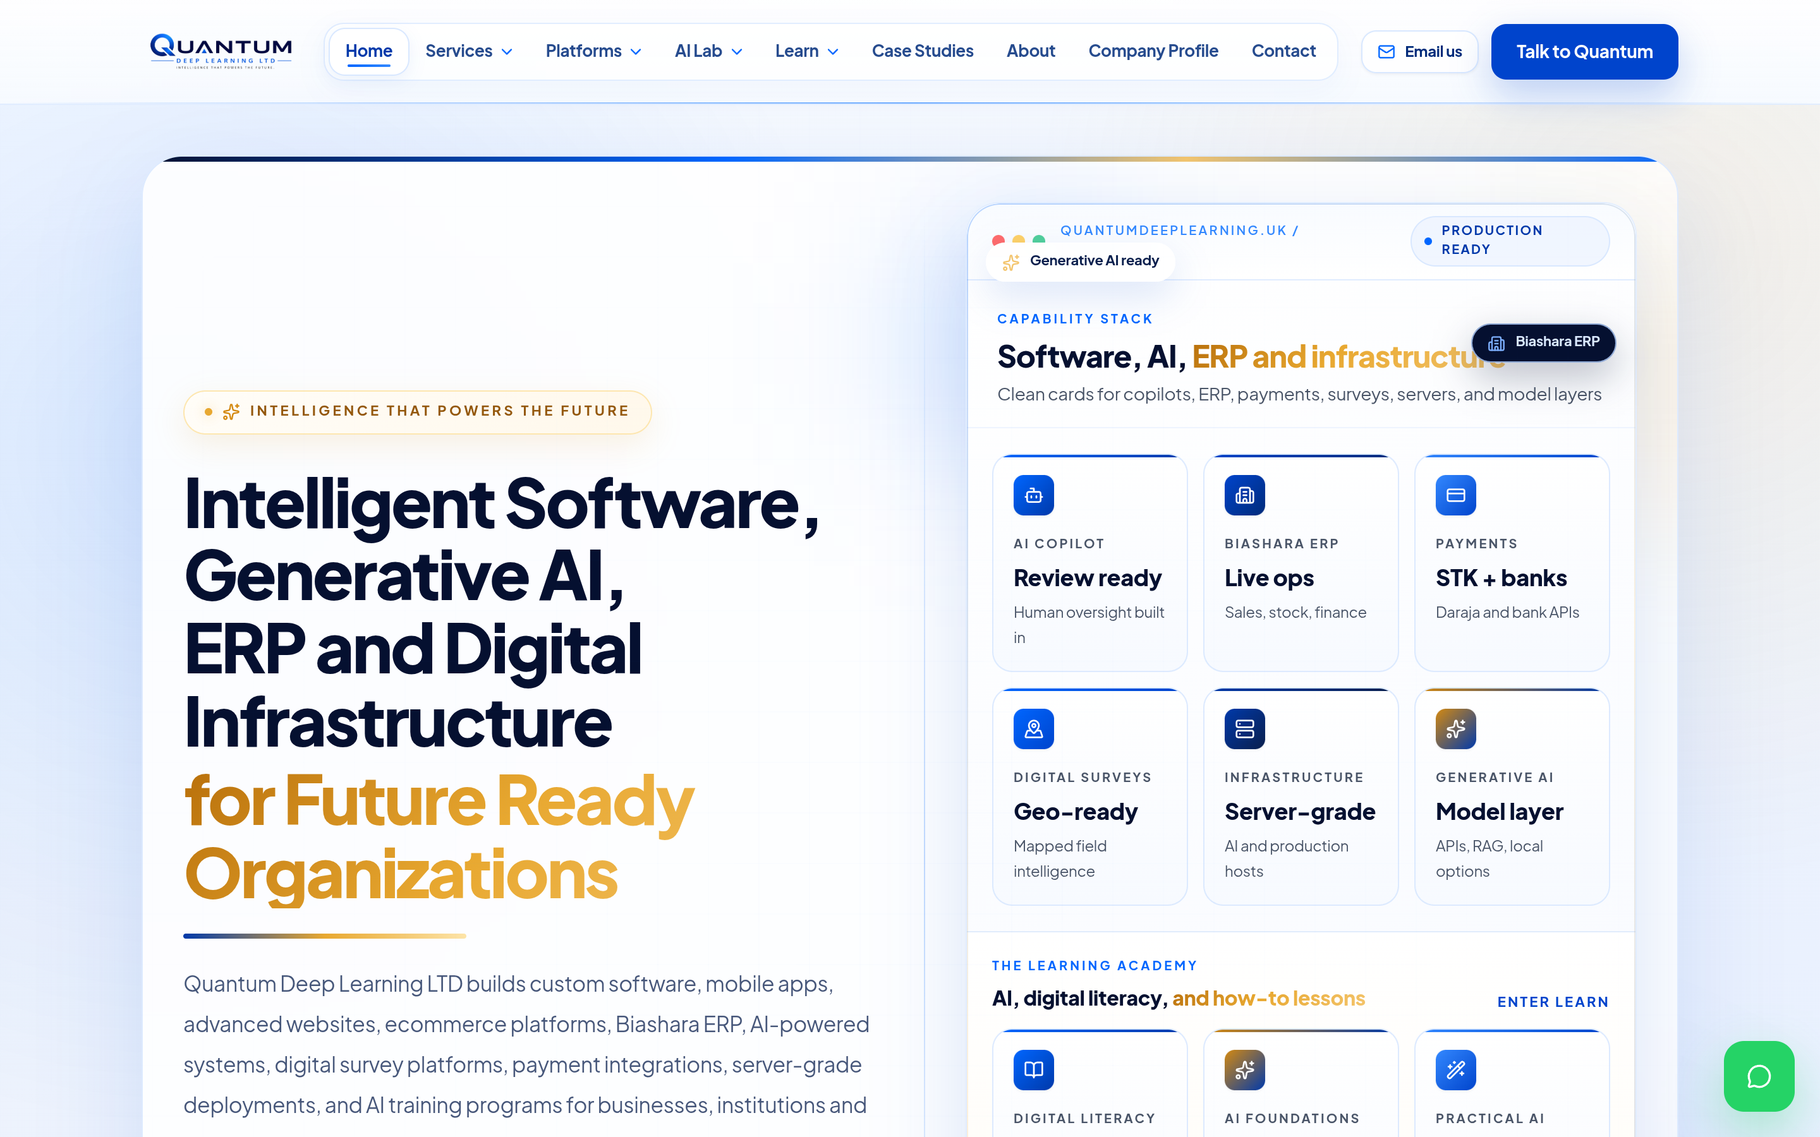Expand the AI Lab dropdown chevron
The image size is (1820, 1137).
(x=737, y=52)
